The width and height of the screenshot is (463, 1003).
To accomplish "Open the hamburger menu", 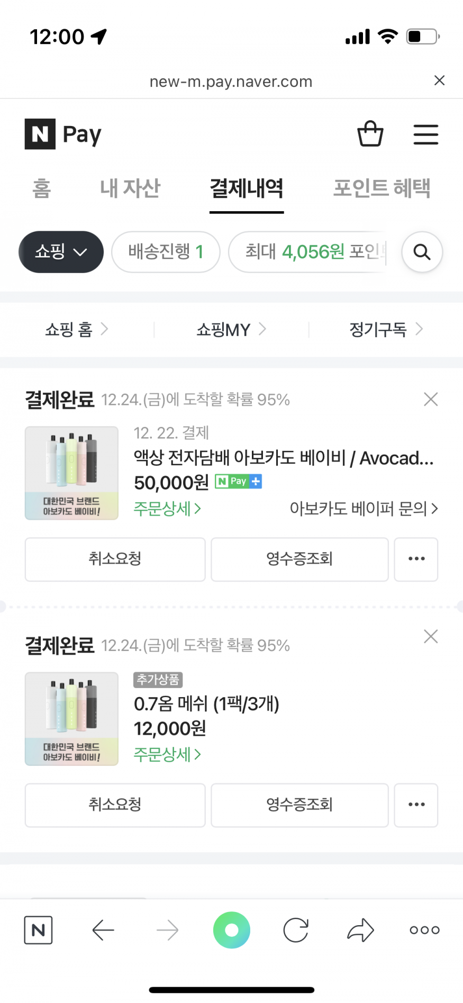I will coord(425,134).
